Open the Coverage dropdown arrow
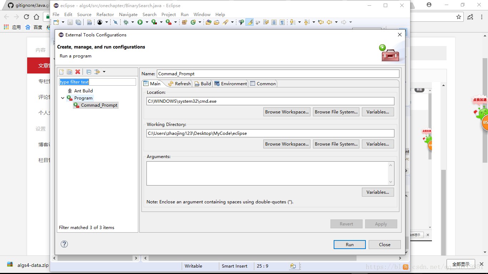This screenshot has height=274, width=488. pos(161,22)
